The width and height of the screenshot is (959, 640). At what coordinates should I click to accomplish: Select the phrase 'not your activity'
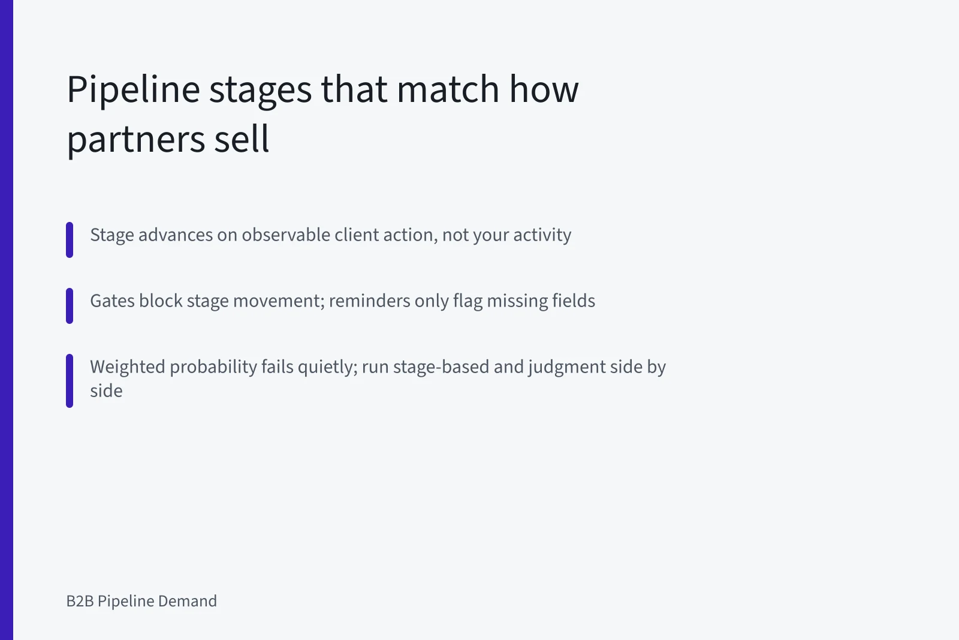pos(506,235)
